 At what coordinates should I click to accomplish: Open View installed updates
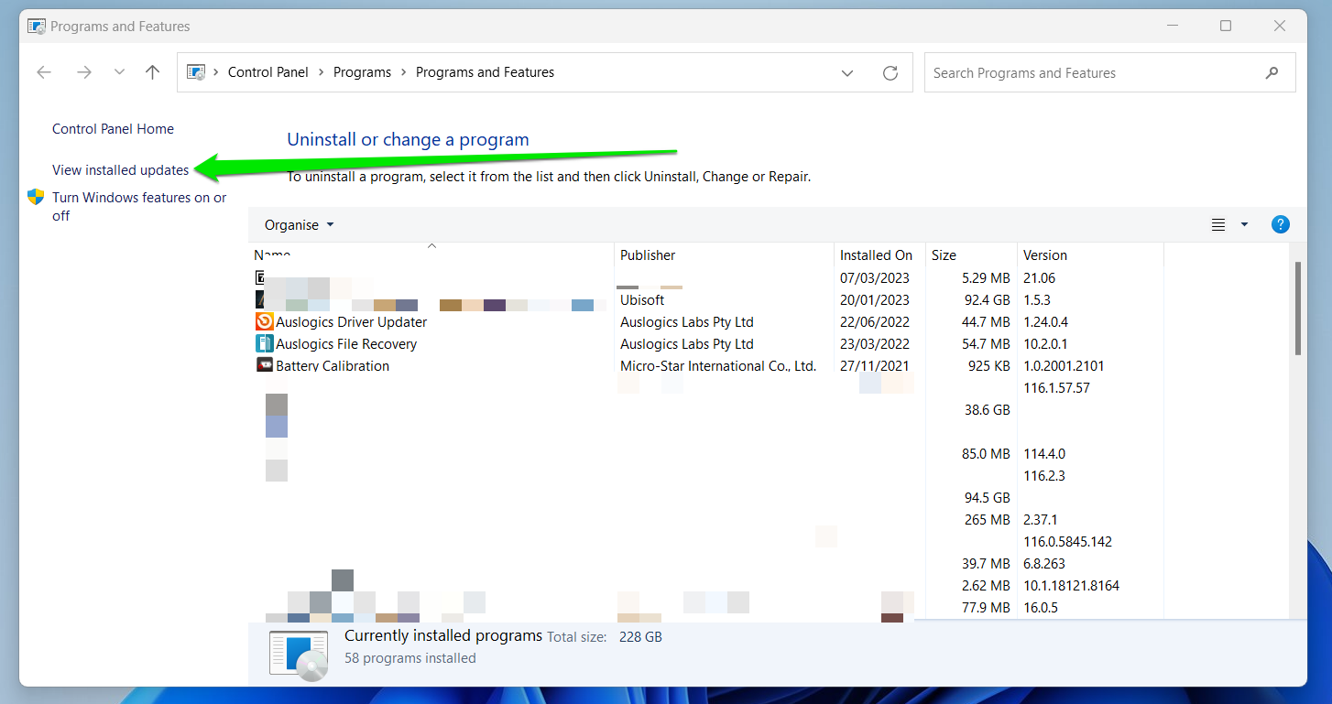click(120, 169)
